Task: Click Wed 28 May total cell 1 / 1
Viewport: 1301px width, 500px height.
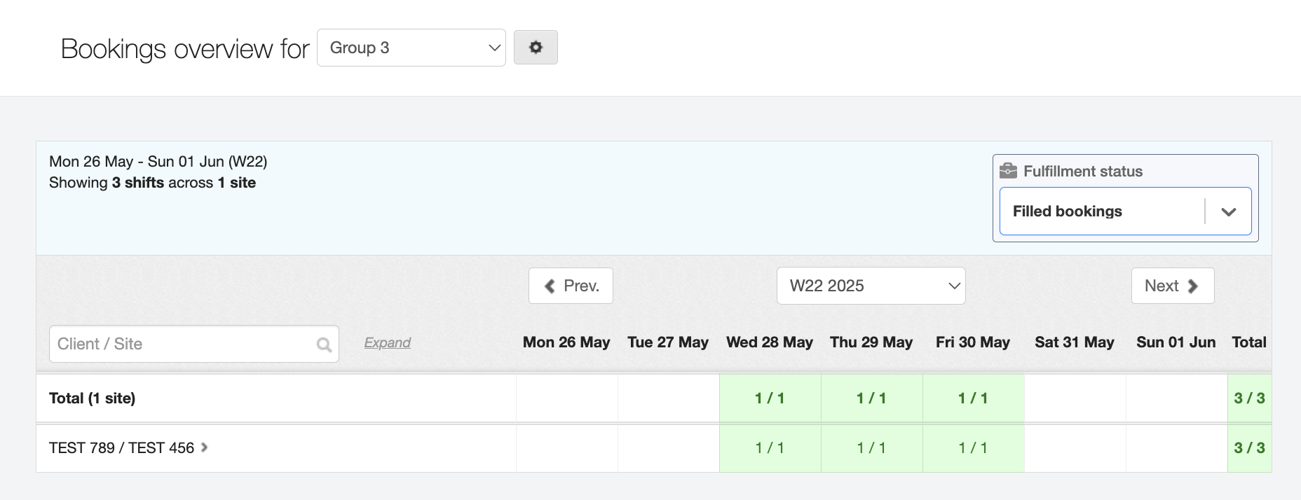Action: [x=770, y=398]
